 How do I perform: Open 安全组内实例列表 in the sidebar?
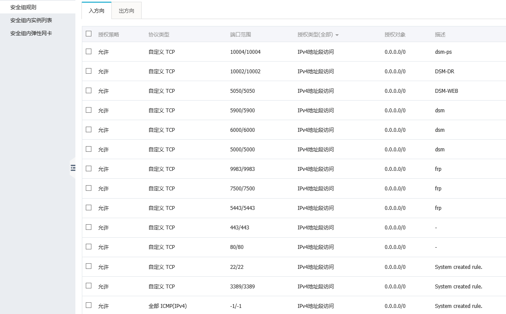point(31,20)
